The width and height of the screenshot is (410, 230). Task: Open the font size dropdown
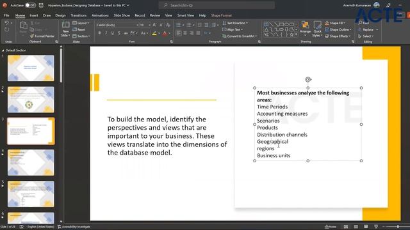(149, 25)
